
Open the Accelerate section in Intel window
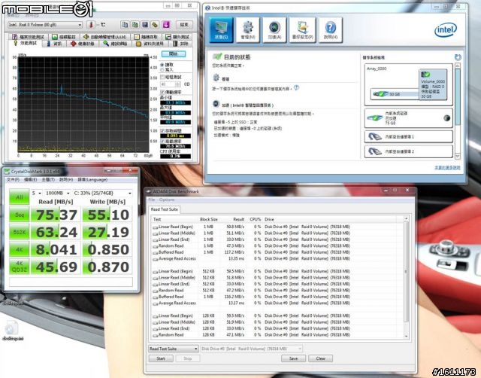click(x=274, y=30)
